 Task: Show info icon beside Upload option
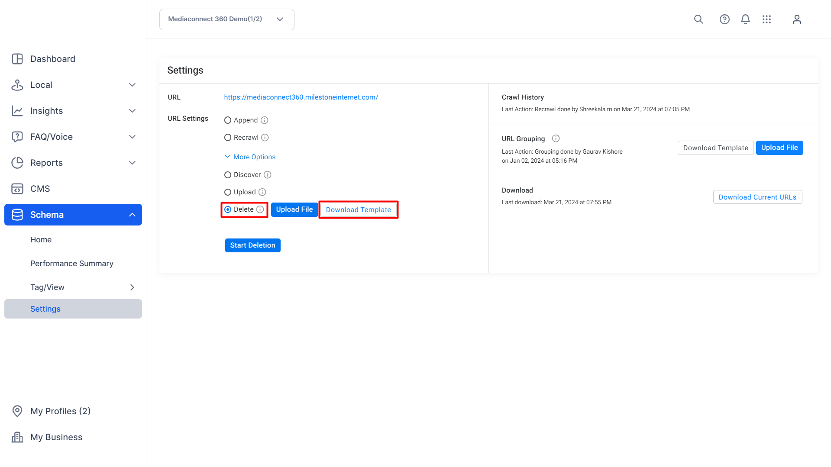pyautogui.click(x=262, y=192)
